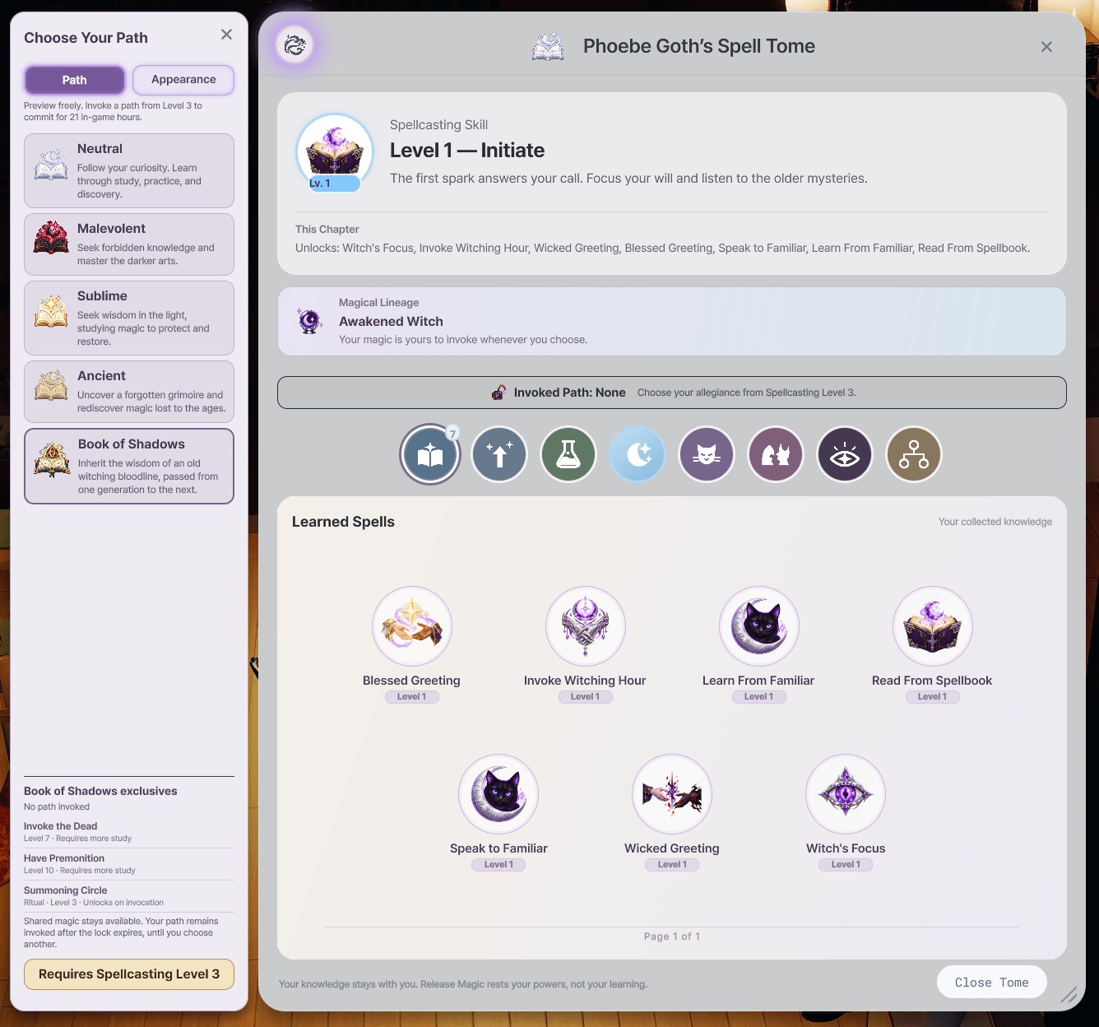Viewport: 1099px width, 1027px height.
Task: Select the open book category icon
Action: [430, 454]
